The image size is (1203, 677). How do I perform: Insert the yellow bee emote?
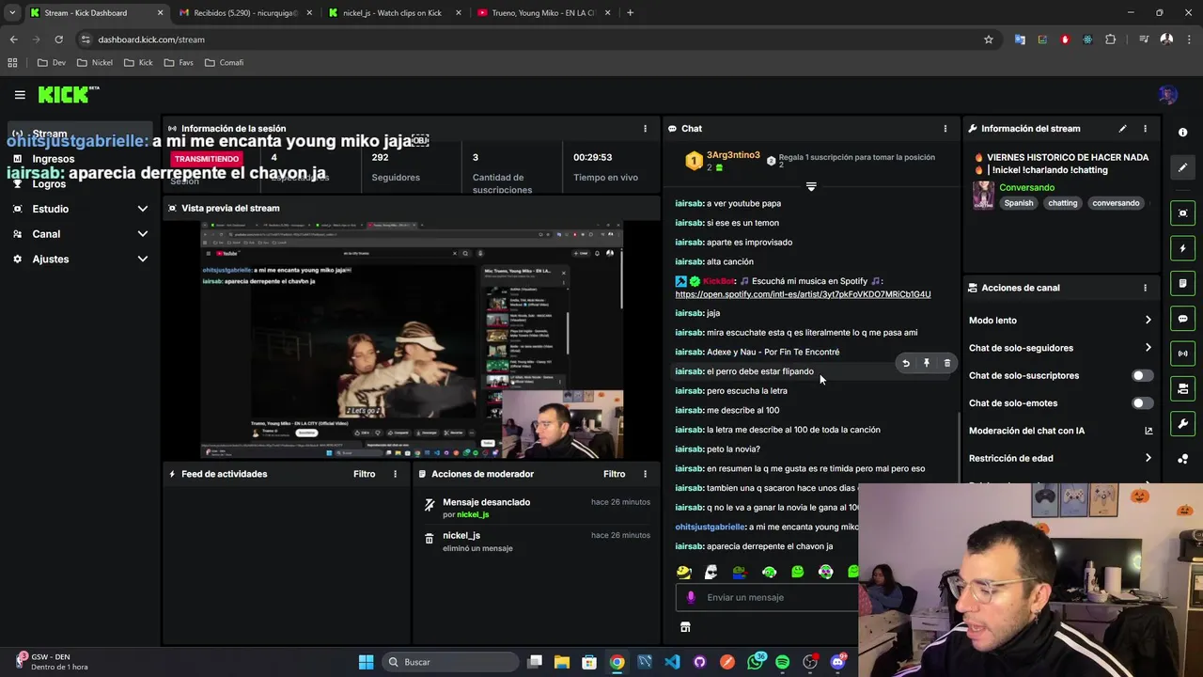pos(683,572)
